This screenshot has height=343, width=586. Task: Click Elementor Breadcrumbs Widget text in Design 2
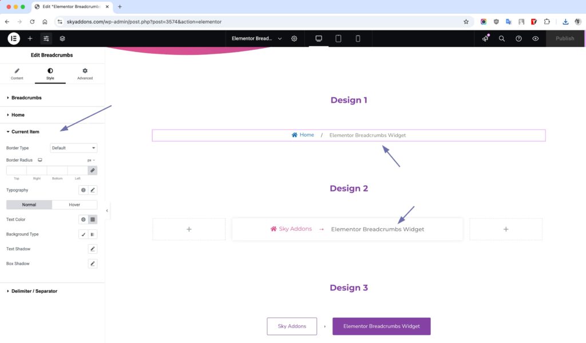(378, 229)
